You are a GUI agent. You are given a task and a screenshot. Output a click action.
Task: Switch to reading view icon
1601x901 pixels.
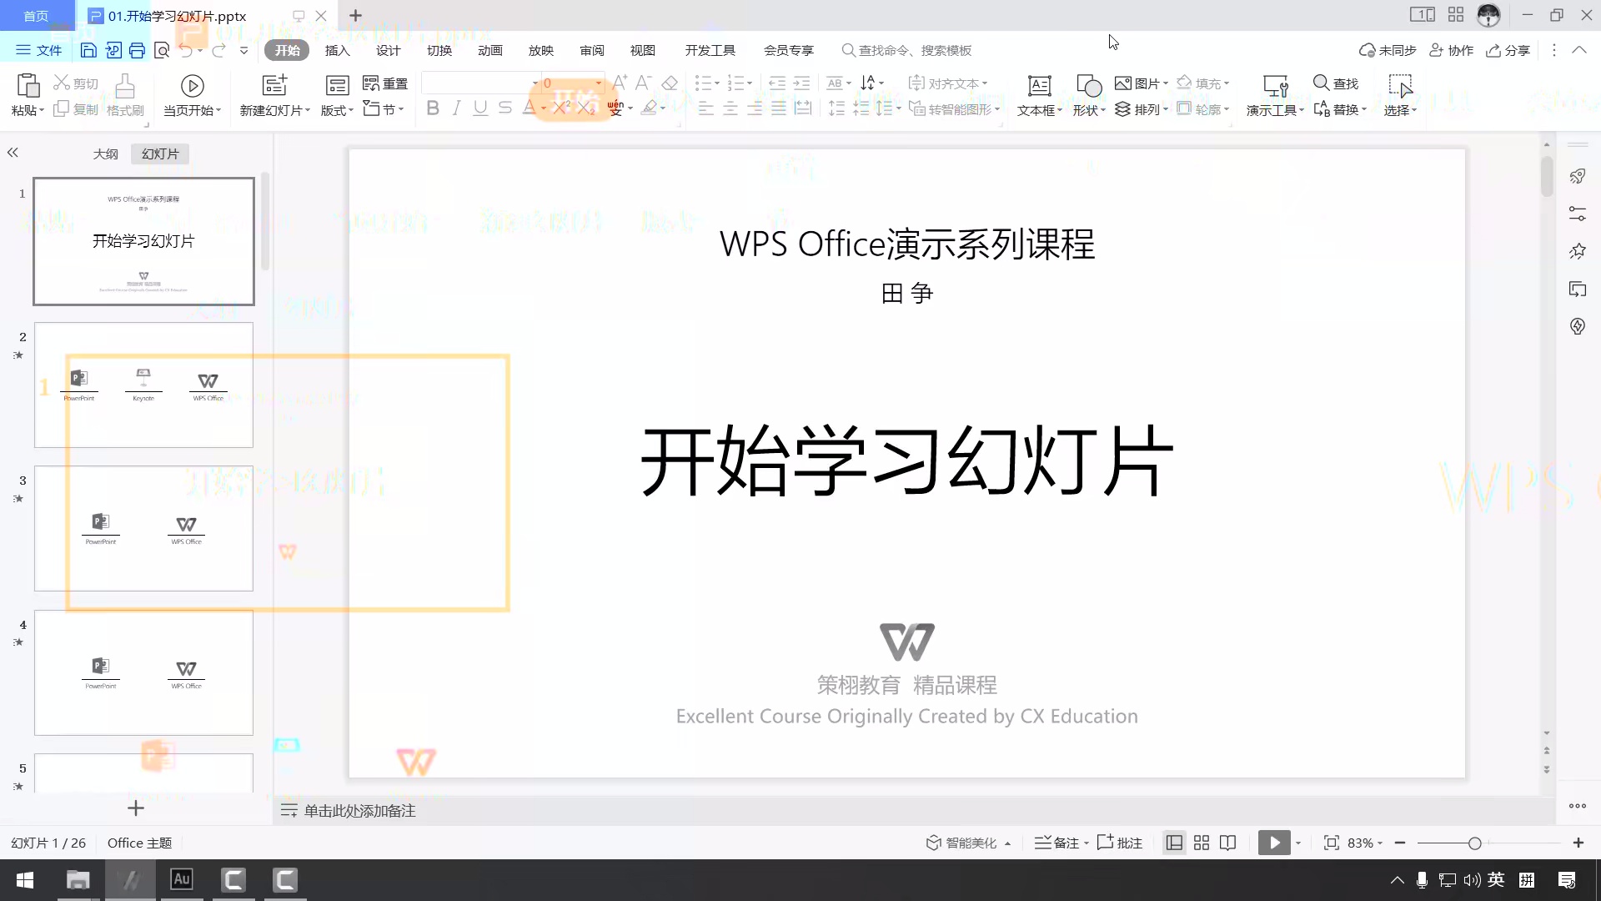pyautogui.click(x=1228, y=843)
